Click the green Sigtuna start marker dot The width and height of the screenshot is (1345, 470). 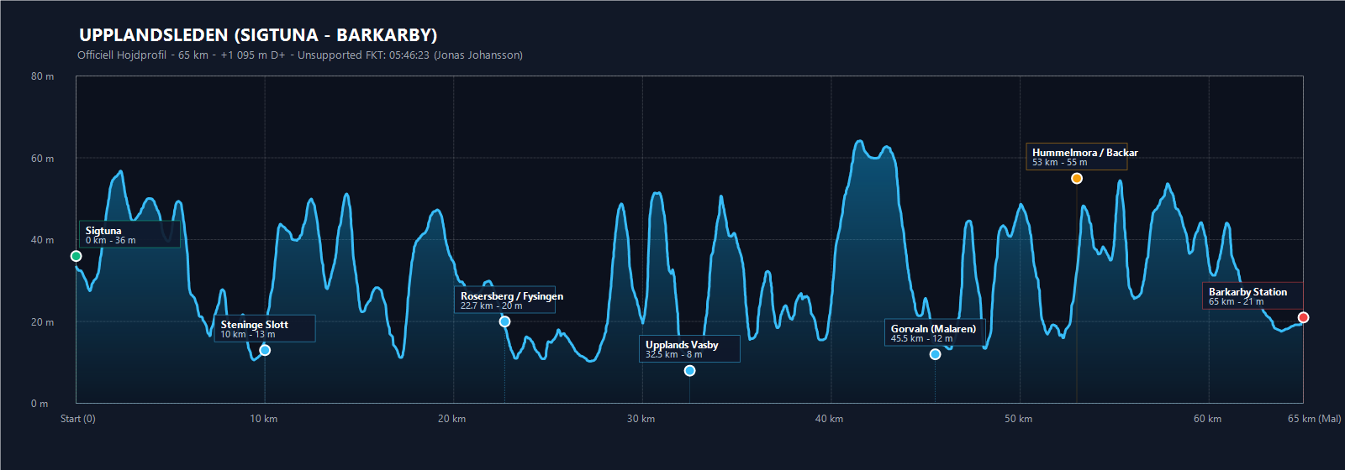click(x=76, y=256)
